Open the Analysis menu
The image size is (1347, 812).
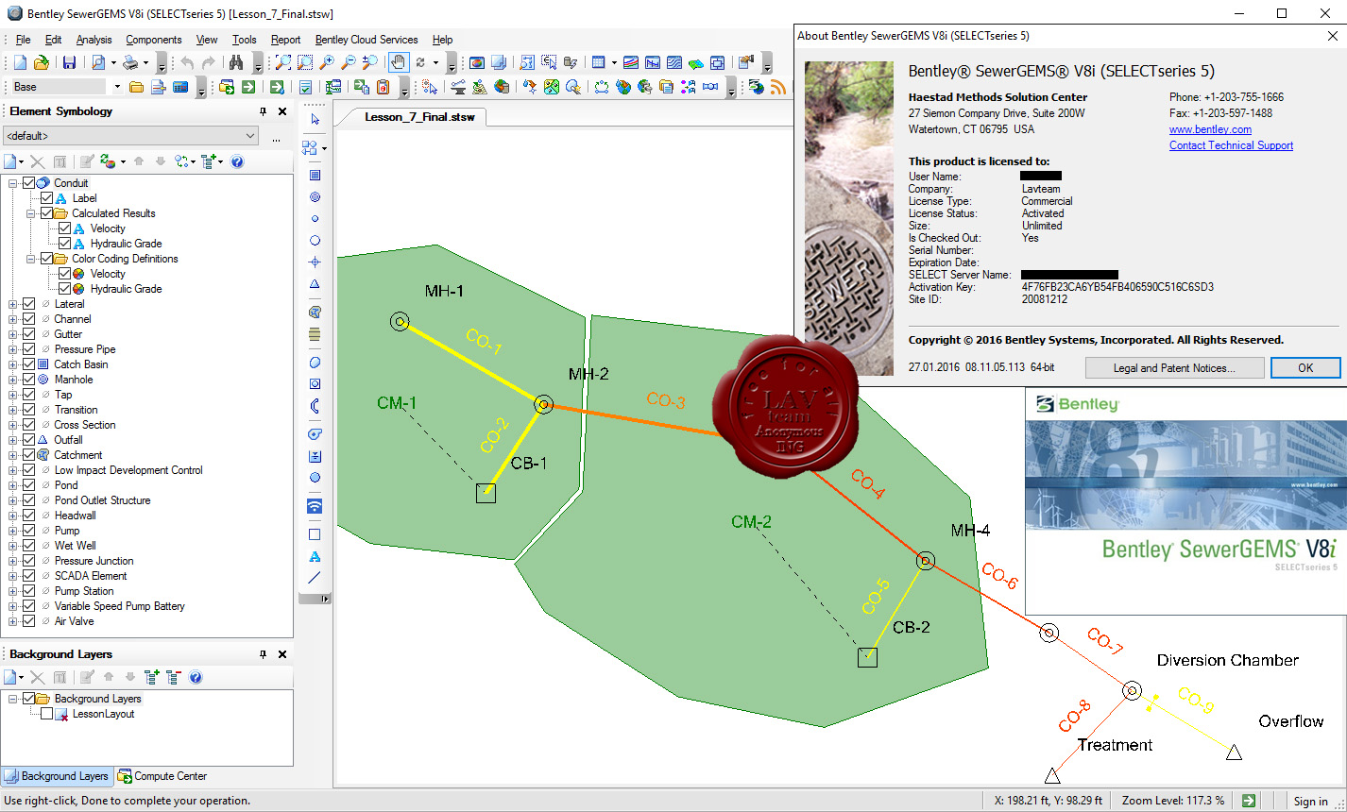pos(94,40)
